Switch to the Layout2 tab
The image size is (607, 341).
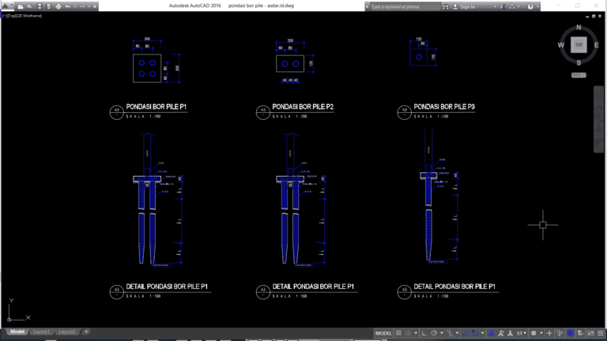[x=67, y=332]
